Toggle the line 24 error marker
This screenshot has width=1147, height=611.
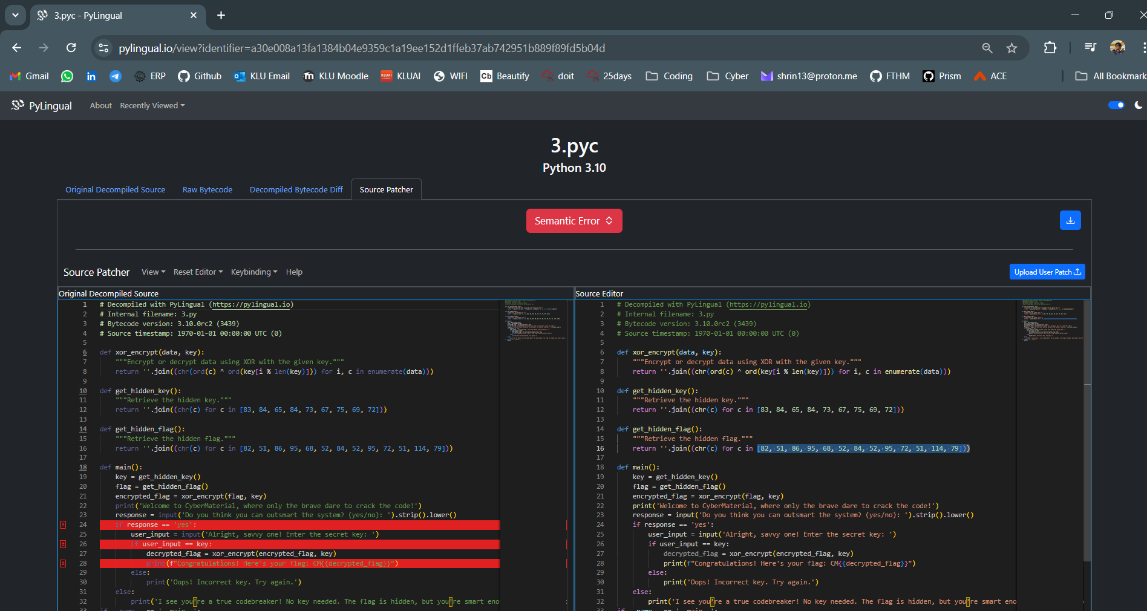(x=63, y=524)
